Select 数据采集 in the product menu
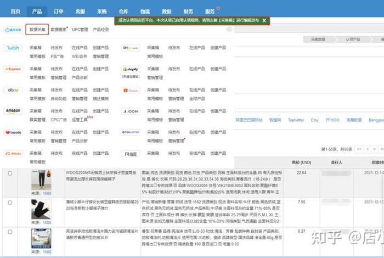This screenshot has height=258, width=384. pyautogui.click(x=37, y=30)
